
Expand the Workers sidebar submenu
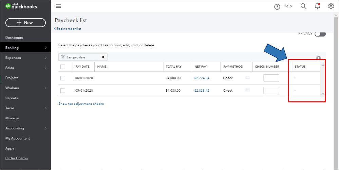tap(45, 88)
